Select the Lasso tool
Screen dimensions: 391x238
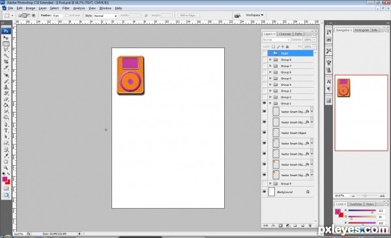click(x=6, y=50)
